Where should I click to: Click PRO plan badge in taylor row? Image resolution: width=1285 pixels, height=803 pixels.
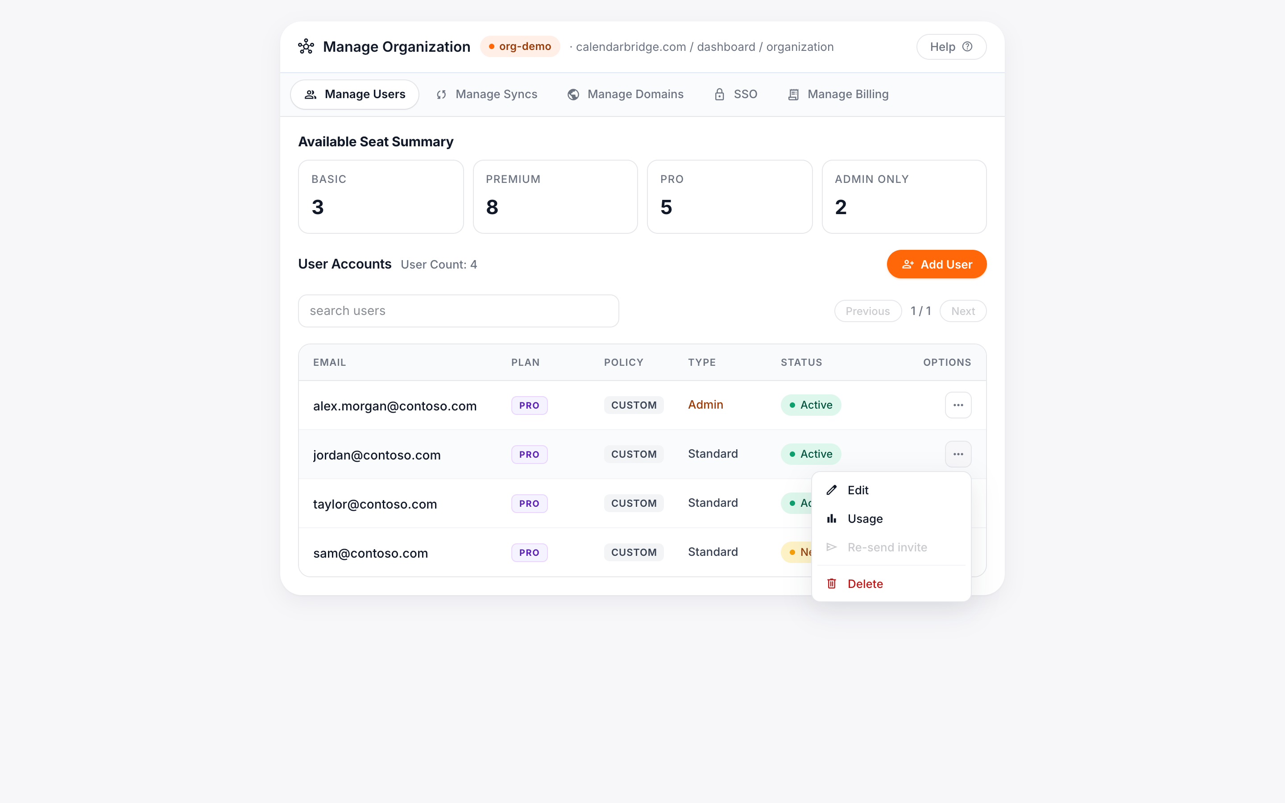point(529,504)
